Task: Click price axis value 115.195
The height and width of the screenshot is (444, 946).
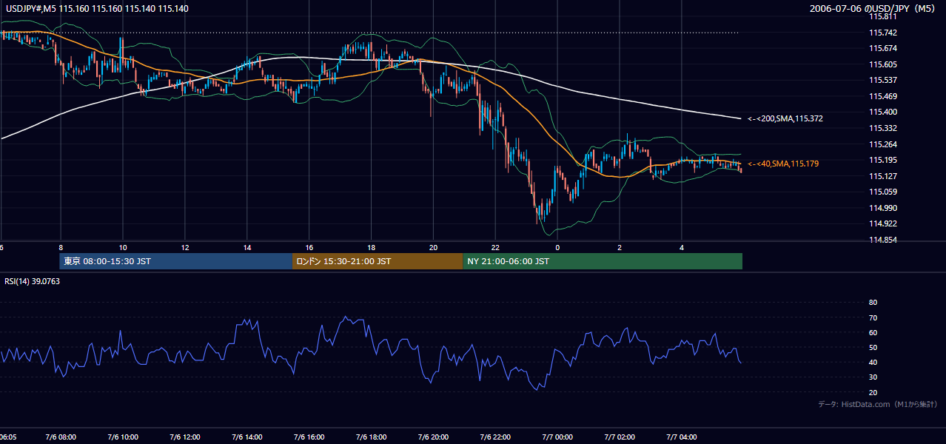Action: [884, 160]
